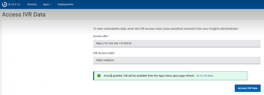
Task: Click the 3552116482cd access code value
Action: click(105, 60)
